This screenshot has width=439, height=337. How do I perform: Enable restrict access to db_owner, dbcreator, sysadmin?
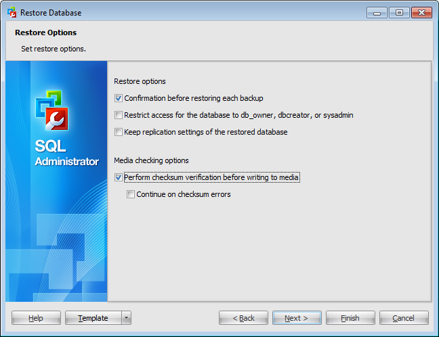point(119,115)
